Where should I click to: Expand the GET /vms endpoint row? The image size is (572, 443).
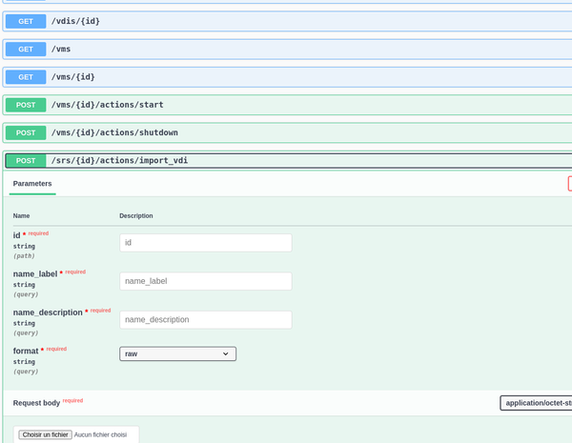286,49
